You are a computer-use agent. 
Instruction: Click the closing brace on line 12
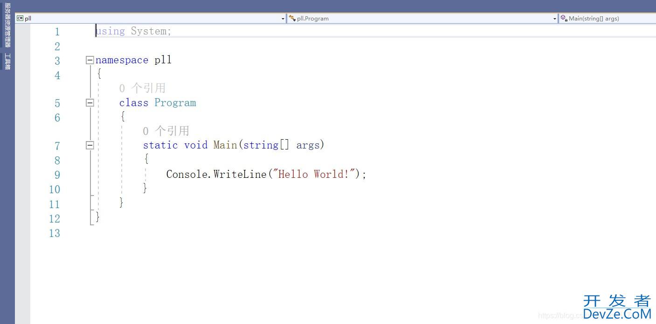[x=97, y=217]
